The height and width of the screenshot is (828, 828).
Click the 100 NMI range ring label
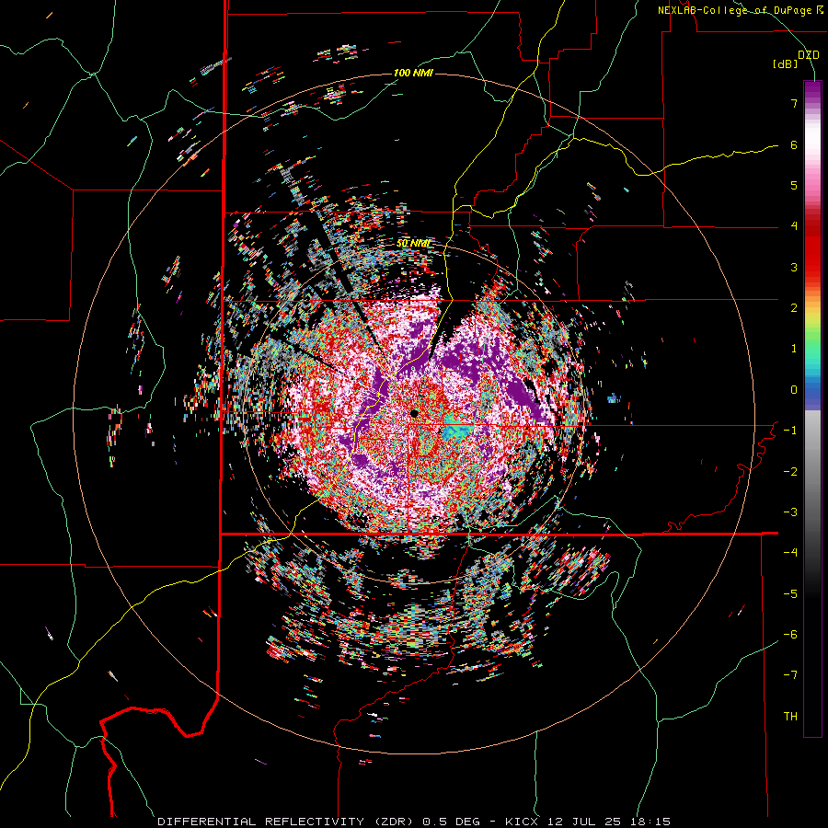pos(413,73)
